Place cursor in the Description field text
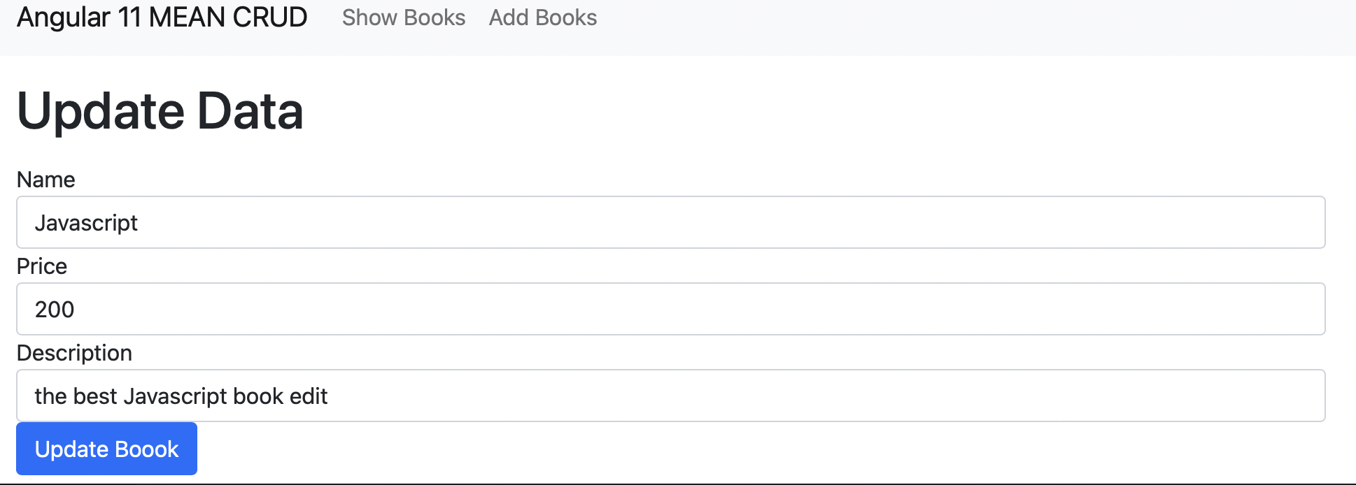 pos(181,396)
